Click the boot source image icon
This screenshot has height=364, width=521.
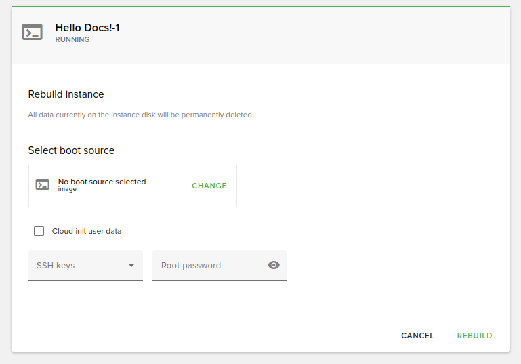pos(43,184)
